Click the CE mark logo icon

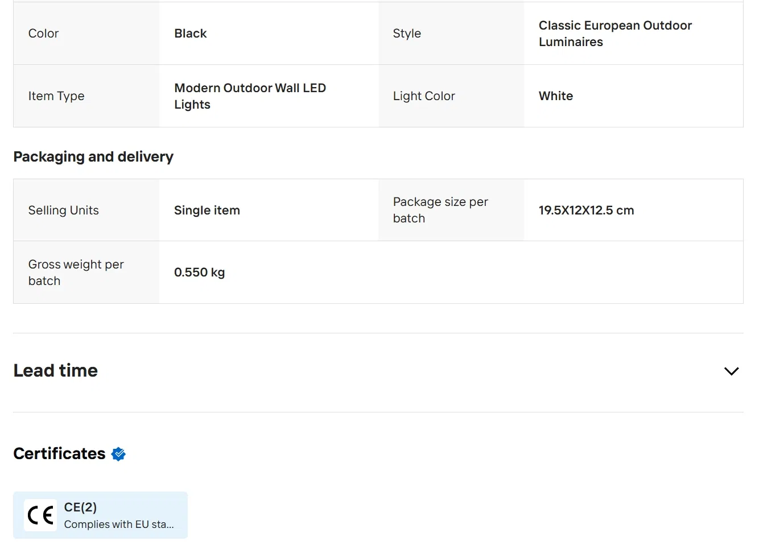(x=40, y=515)
